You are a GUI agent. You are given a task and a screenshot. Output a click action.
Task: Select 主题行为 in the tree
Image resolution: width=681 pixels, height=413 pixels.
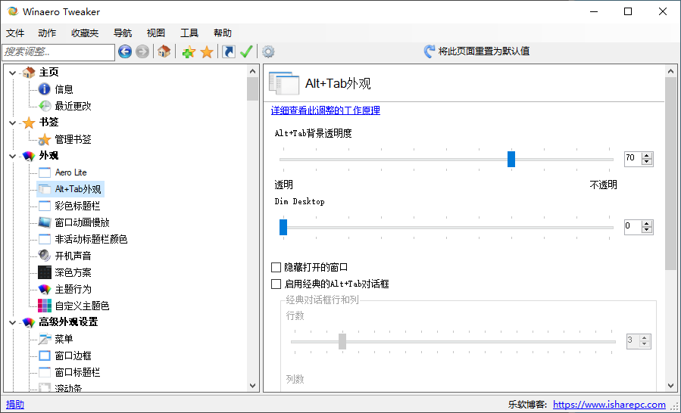[73, 289]
